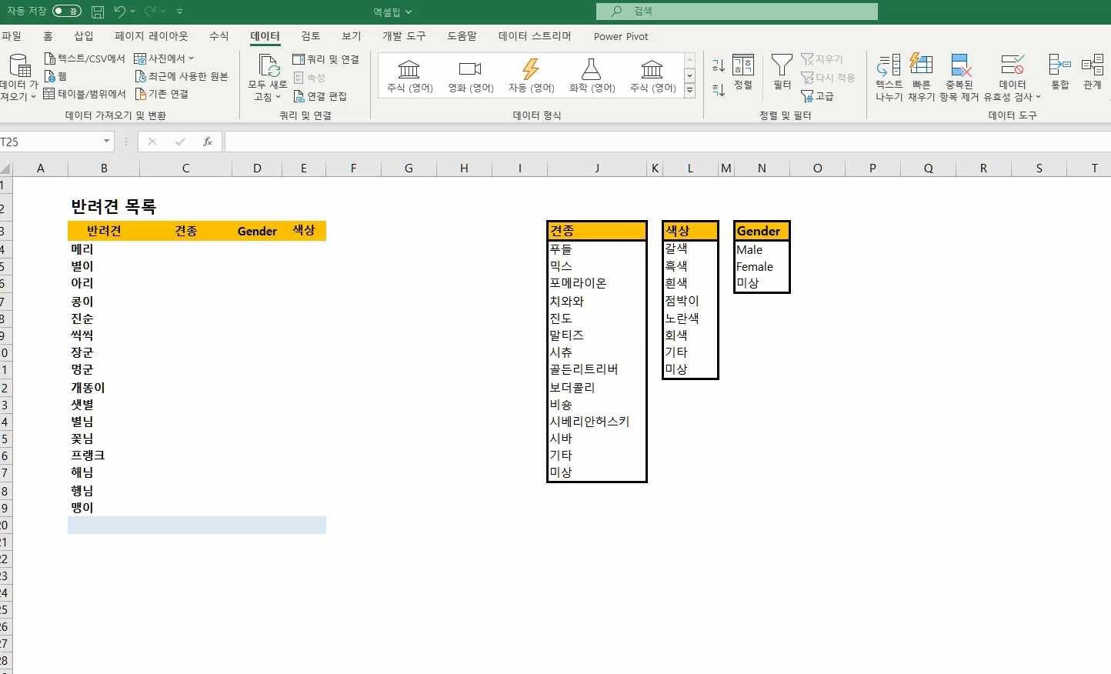
Task: Click Remove Duplicates (중복된 항목 제거) icon
Action: [x=959, y=65]
